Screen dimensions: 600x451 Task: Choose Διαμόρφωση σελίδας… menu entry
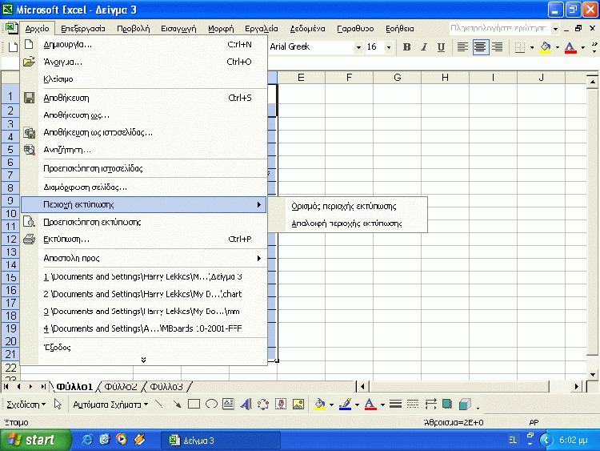click(144, 187)
